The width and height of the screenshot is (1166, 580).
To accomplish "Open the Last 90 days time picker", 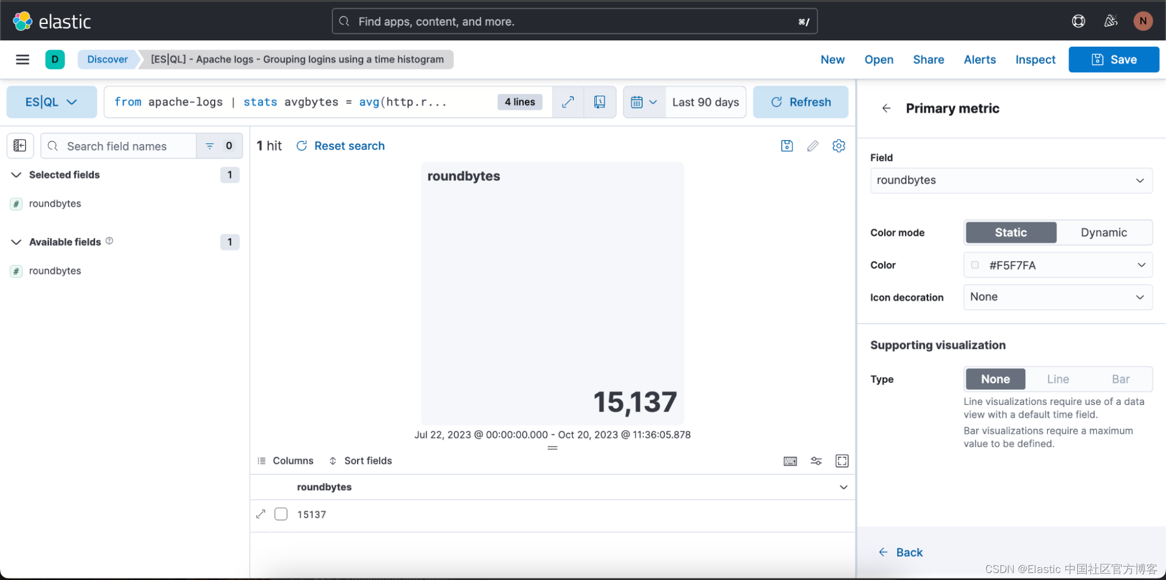I will 705,102.
